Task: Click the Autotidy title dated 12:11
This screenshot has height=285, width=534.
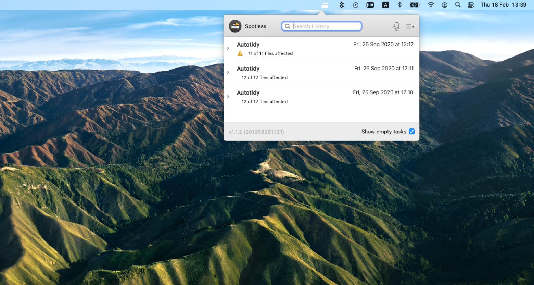Action: pos(248,69)
